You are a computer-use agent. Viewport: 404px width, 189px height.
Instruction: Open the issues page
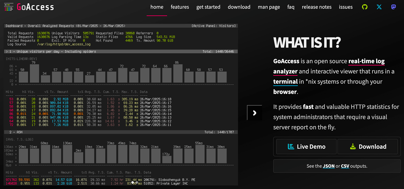click(346, 7)
